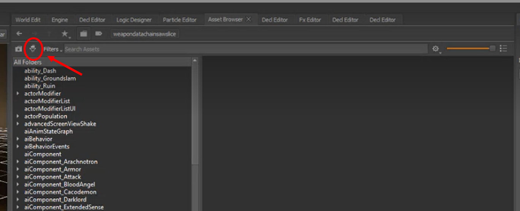Select the ability_Ruin folder
520x211 pixels.
40,86
